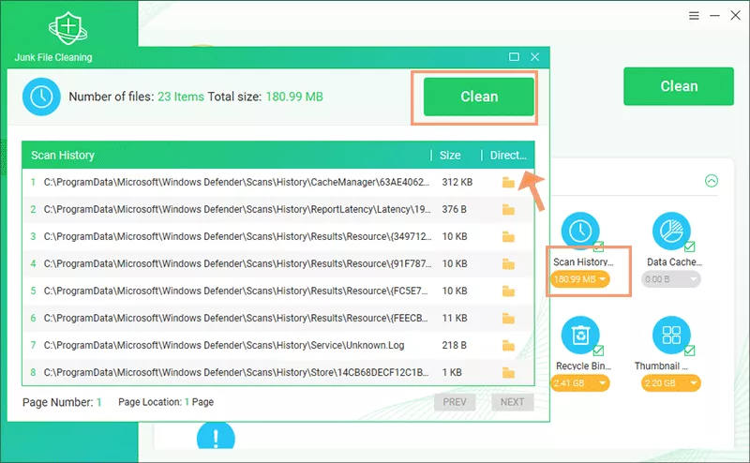Click the clock icon in dialog header

[41, 97]
